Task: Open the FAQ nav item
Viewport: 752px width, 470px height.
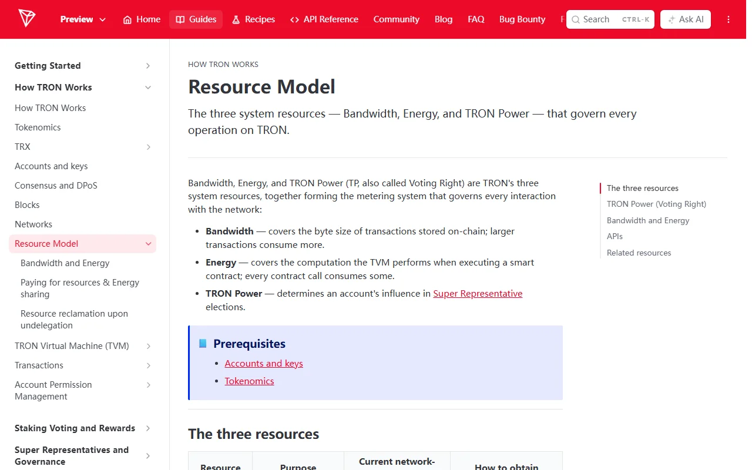Action: pyautogui.click(x=476, y=19)
